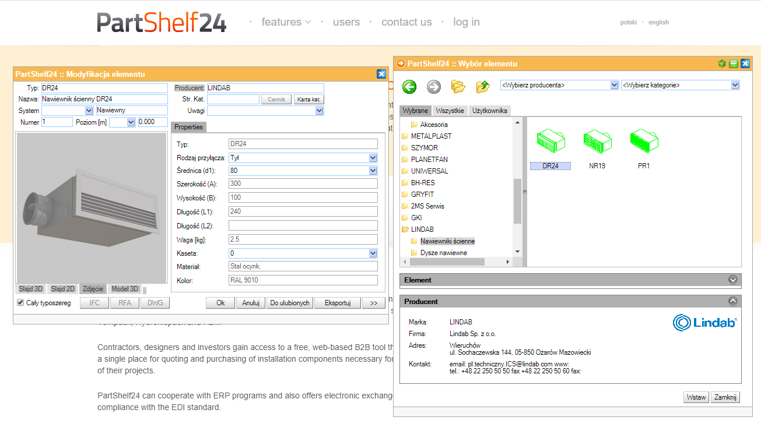Click the Wstaw button
761x438 pixels.
[696, 397]
